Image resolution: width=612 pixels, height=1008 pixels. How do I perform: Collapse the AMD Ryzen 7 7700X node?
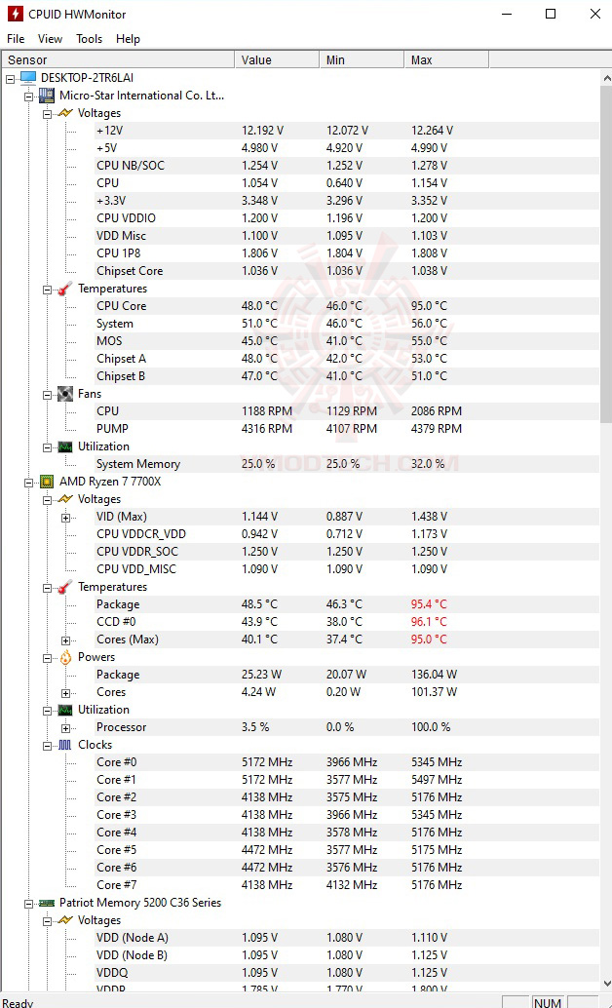tap(28, 482)
